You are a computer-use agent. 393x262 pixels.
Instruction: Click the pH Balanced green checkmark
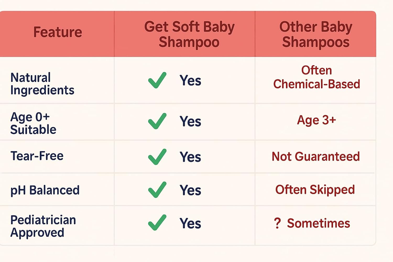tap(157, 190)
